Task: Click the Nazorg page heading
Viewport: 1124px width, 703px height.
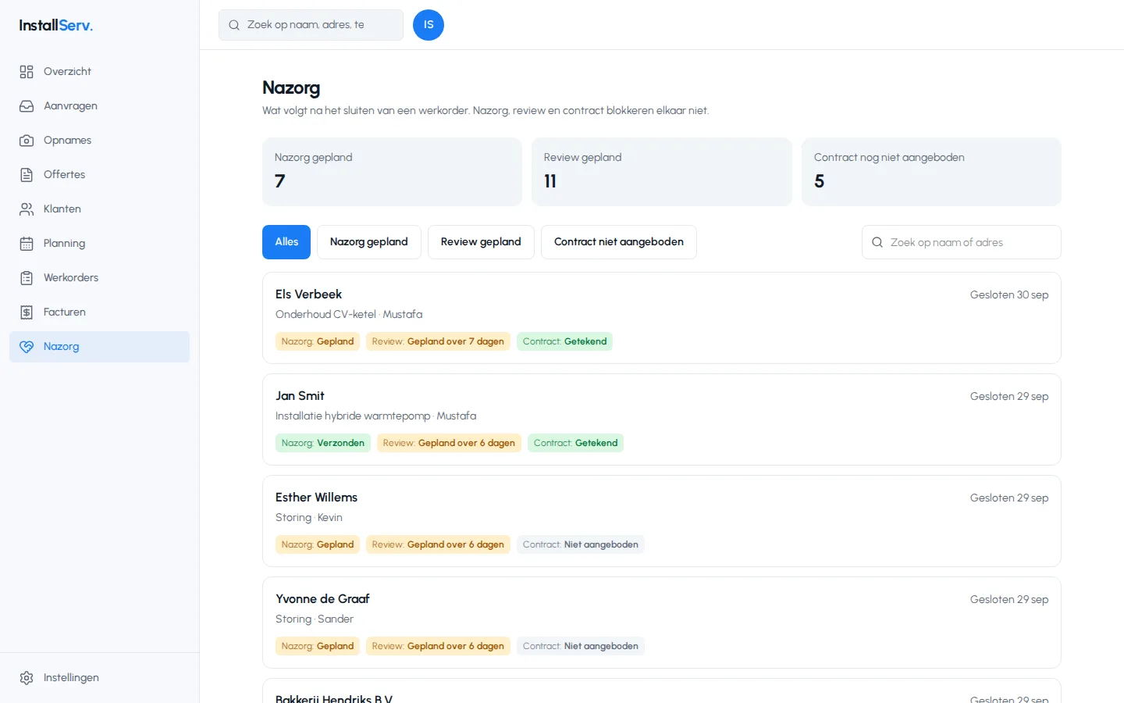Action: 291,87
